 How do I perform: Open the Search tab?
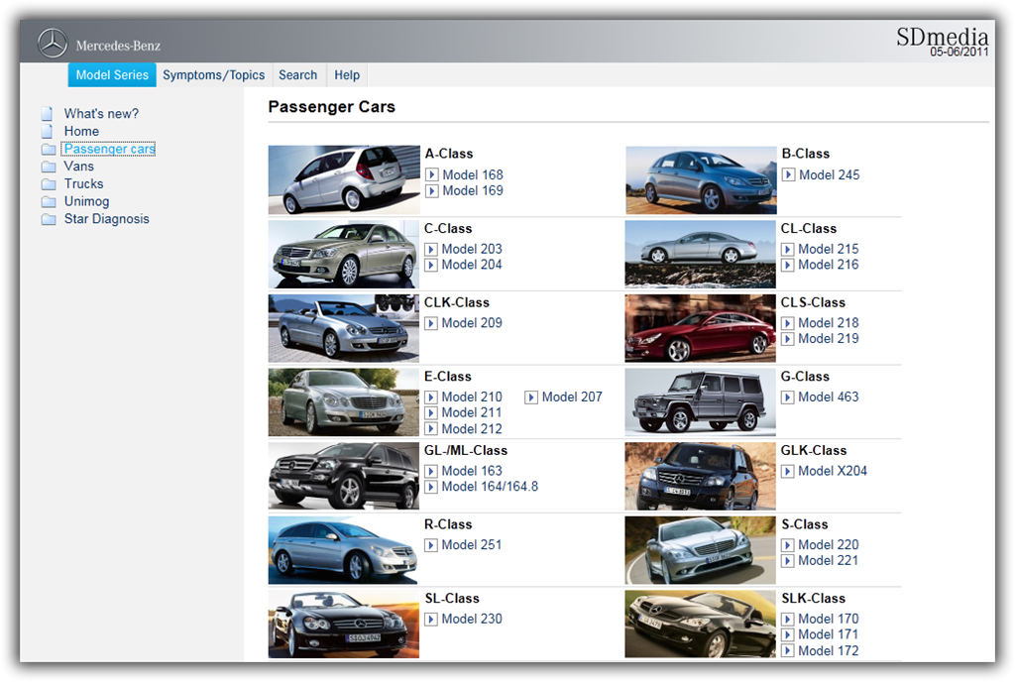pos(297,74)
